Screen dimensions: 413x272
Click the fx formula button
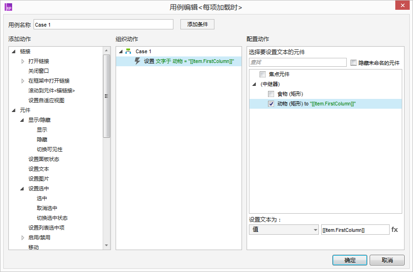pos(394,230)
